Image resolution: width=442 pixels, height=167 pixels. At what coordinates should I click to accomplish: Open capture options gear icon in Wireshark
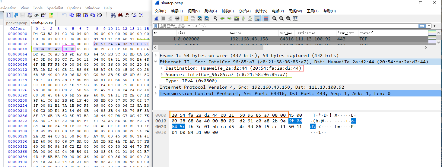[x=177, y=18]
